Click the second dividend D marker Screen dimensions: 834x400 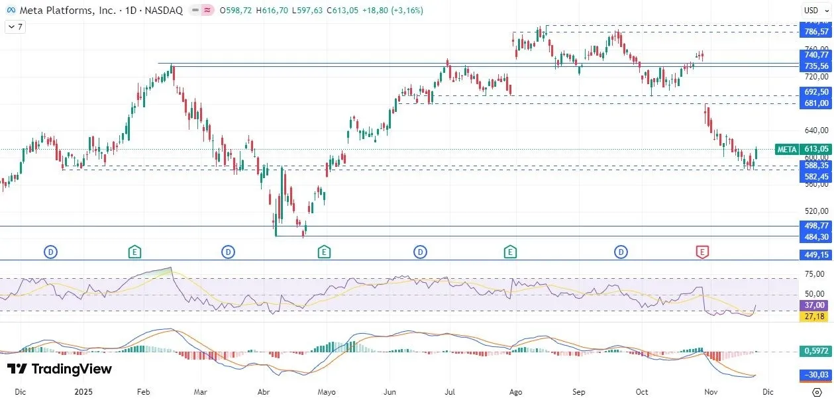pyautogui.click(x=228, y=251)
